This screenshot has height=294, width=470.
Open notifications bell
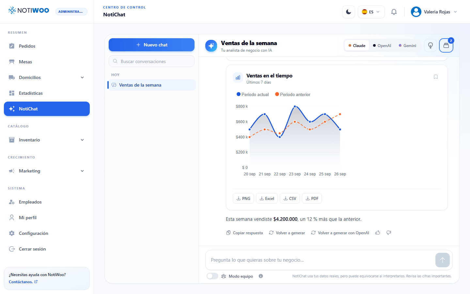pos(394,12)
